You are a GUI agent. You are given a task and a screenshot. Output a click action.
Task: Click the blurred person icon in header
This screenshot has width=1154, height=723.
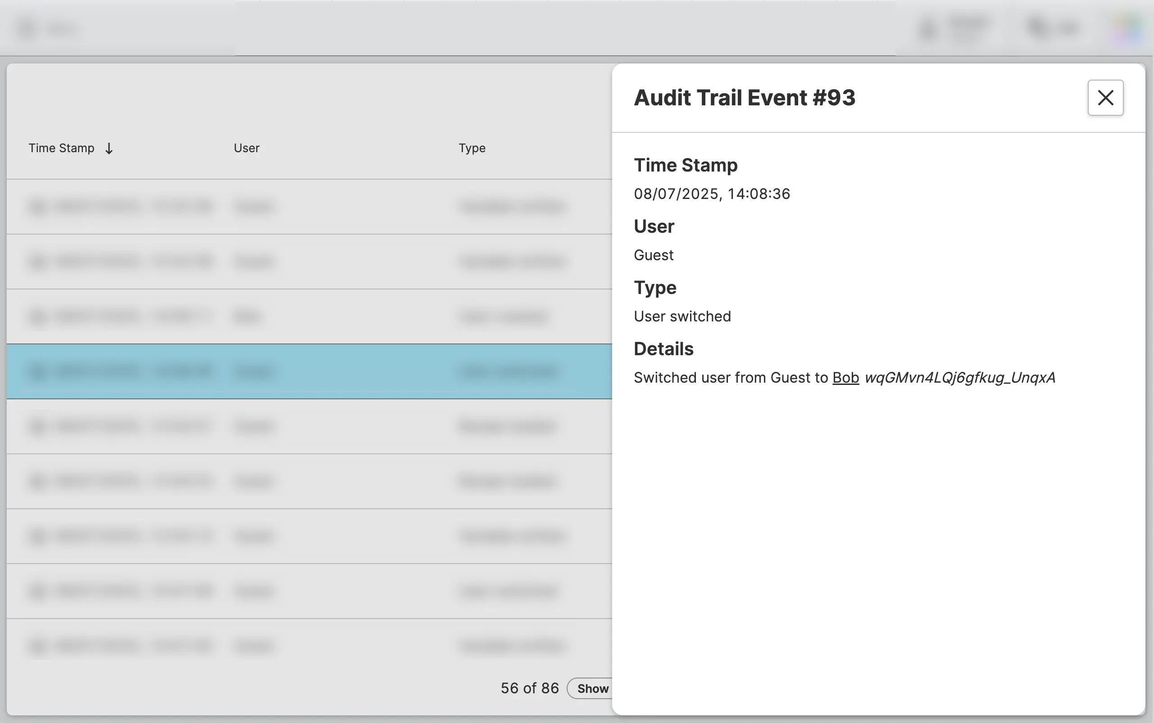(927, 29)
